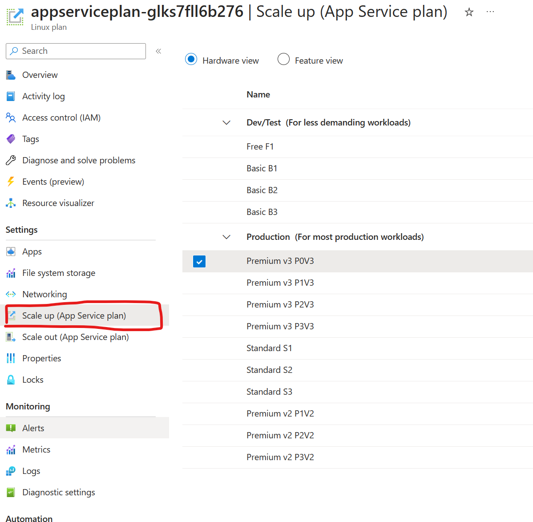Click the Scale out icon
Image resolution: width=533 pixels, height=522 pixels.
point(11,337)
